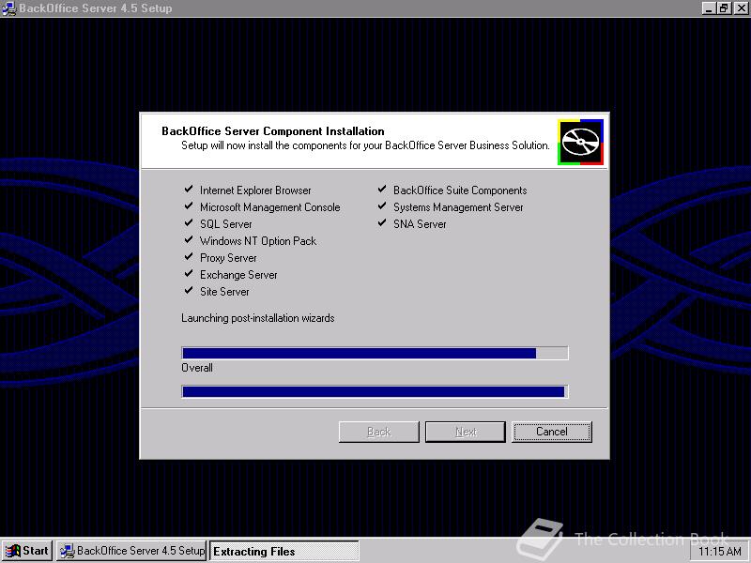Click checkmark beside BackOffice Suite Components

[382, 190]
